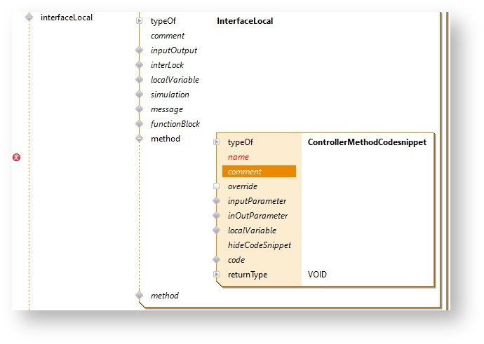Collapse the expanded method node
484x344 pixels.
(140, 139)
